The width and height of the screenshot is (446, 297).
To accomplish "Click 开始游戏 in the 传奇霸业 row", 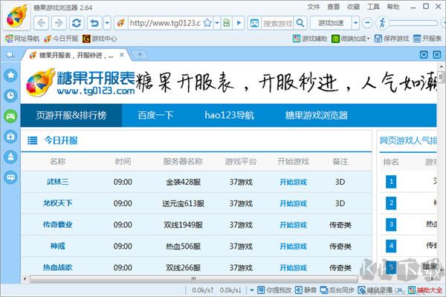I will [294, 225].
